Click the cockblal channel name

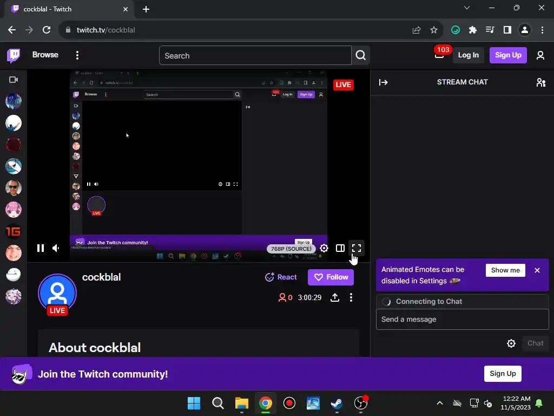tap(101, 277)
